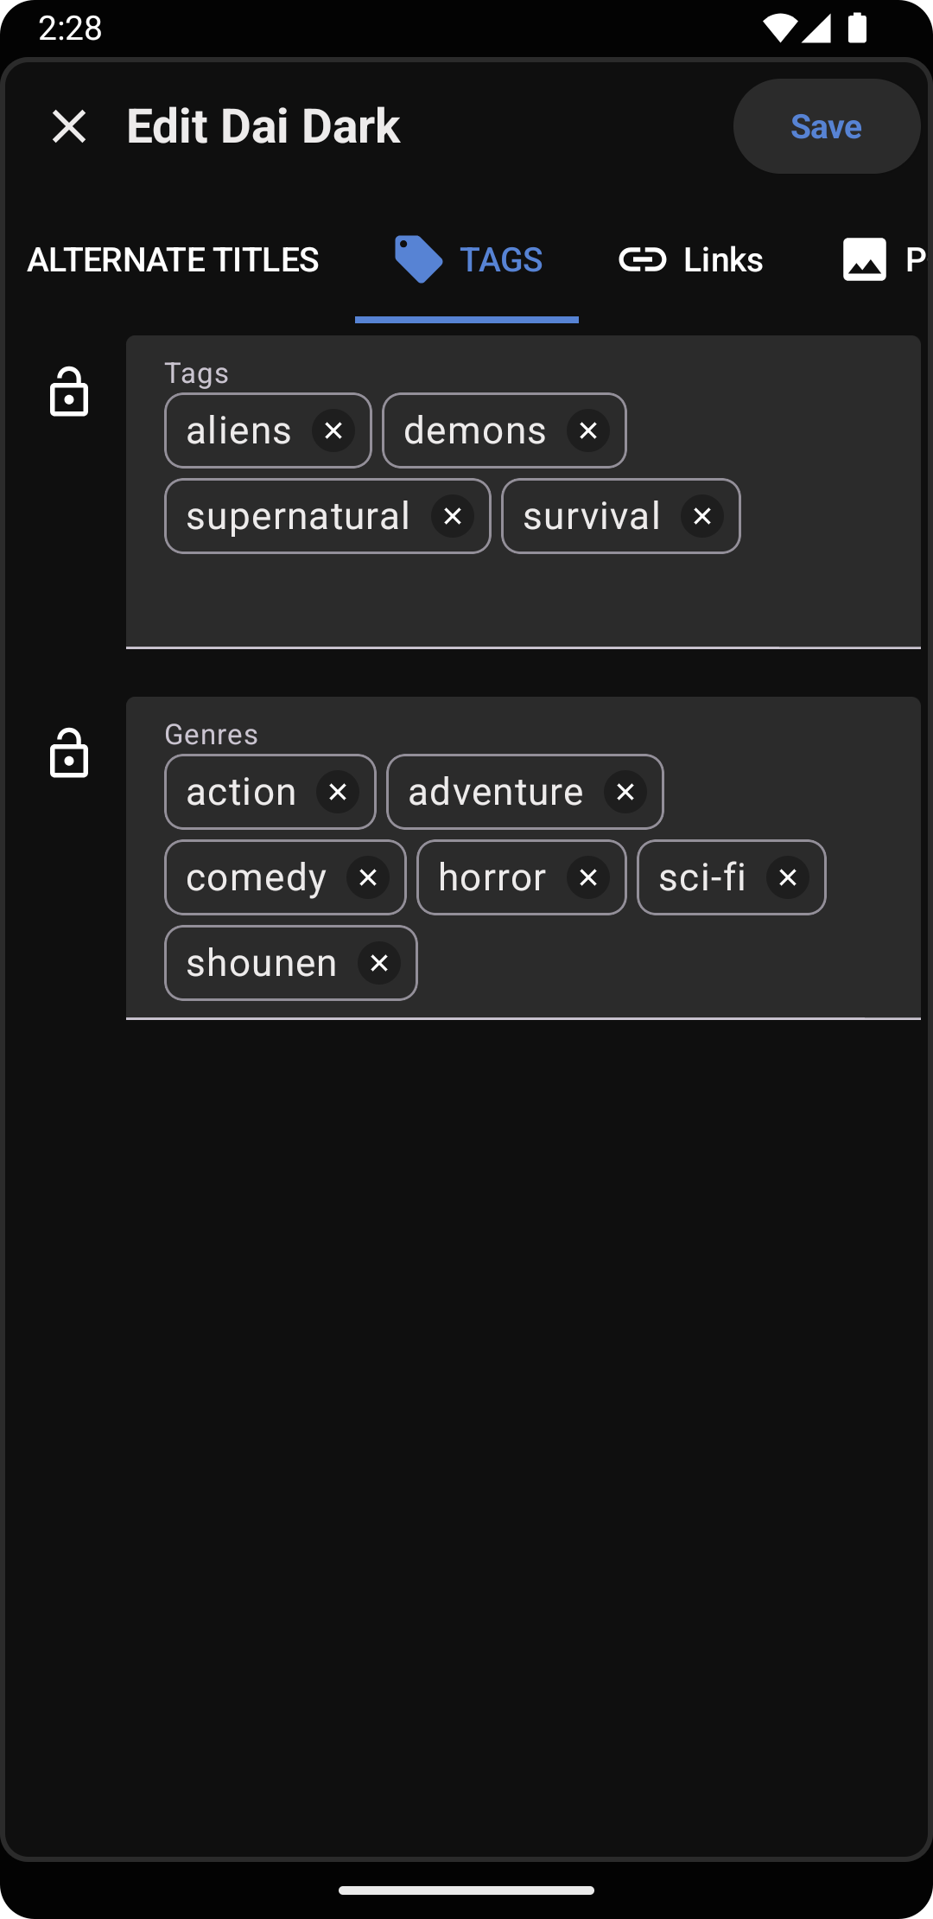Delete the horror genre
The width and height of the screenshot is (933, 1919).
pyautogui.click(x=588, y=877)
